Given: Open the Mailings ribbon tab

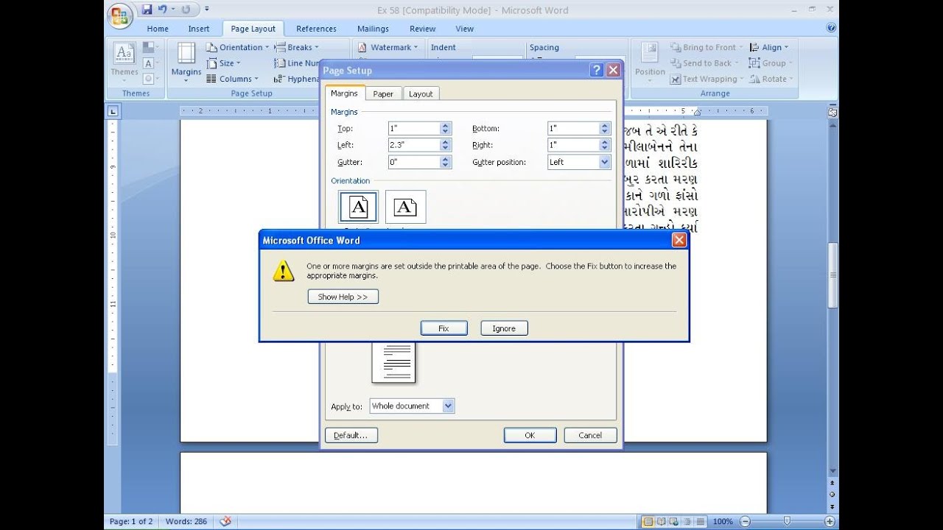Looking at the screenshot, I should pos(373,29).
